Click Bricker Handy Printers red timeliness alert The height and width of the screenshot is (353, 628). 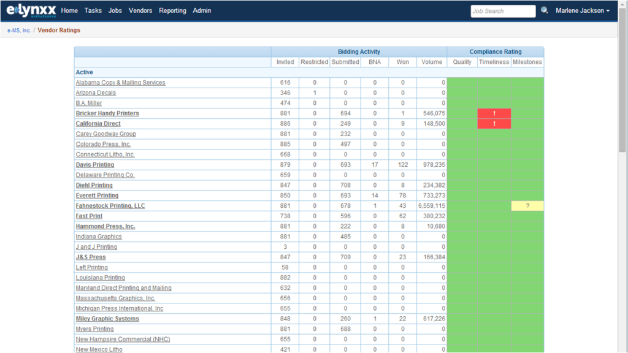tap(494, 113)
